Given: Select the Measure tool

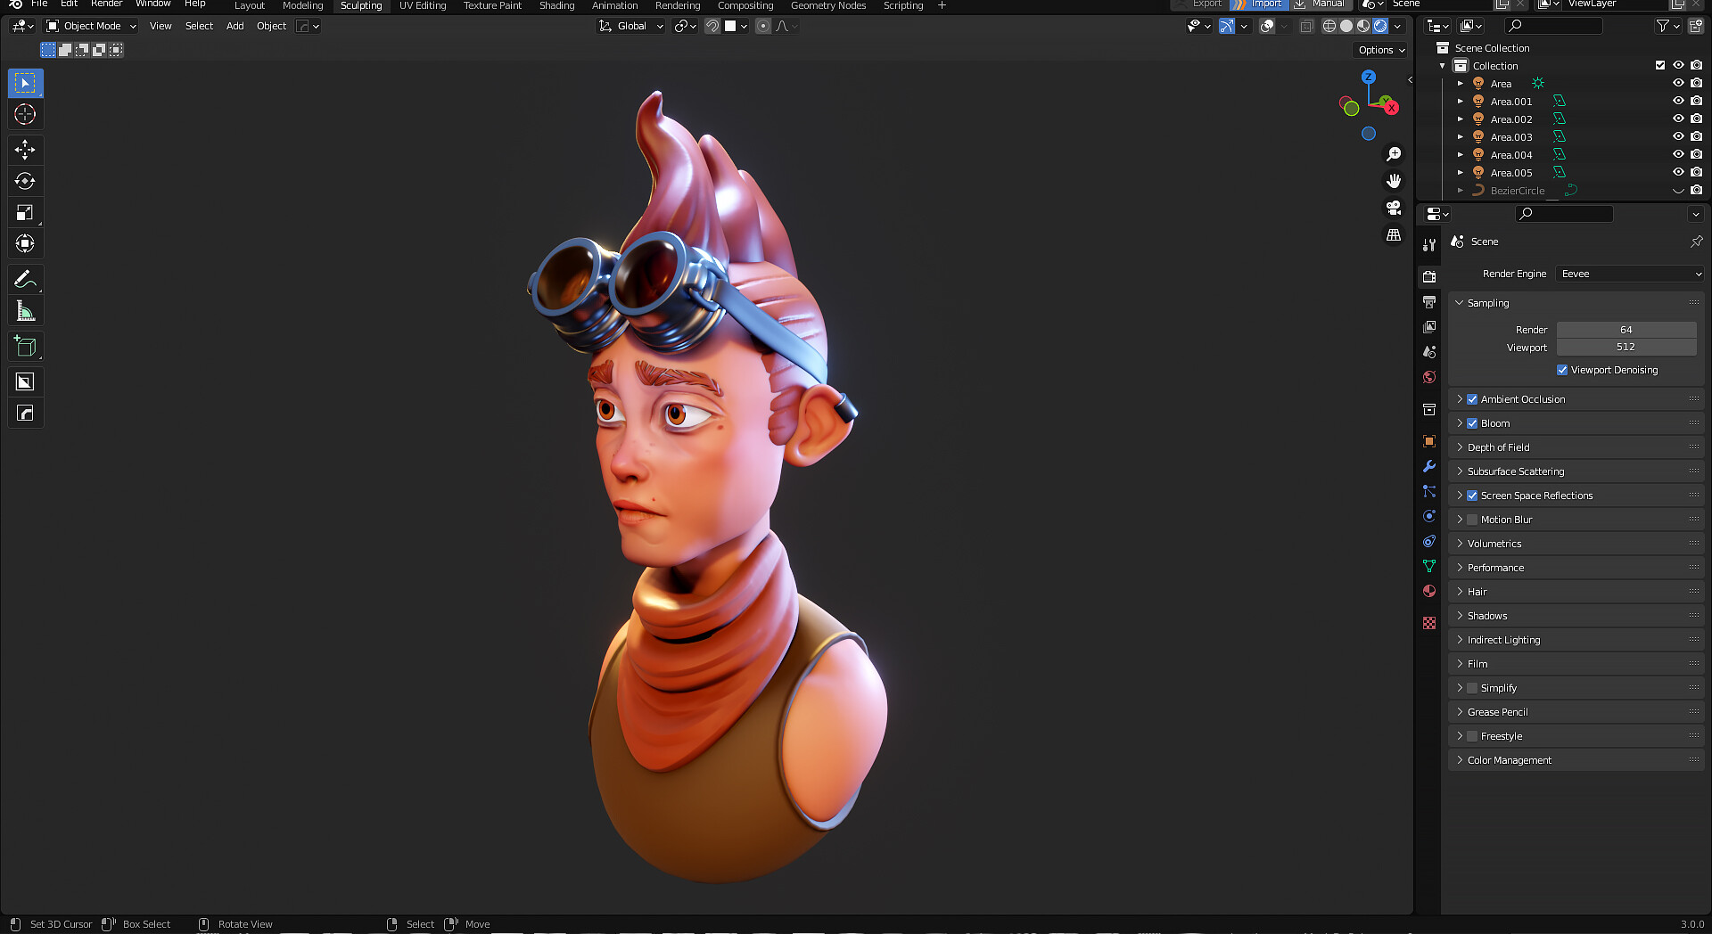Looking at the screenshot, I should [25, 310].
